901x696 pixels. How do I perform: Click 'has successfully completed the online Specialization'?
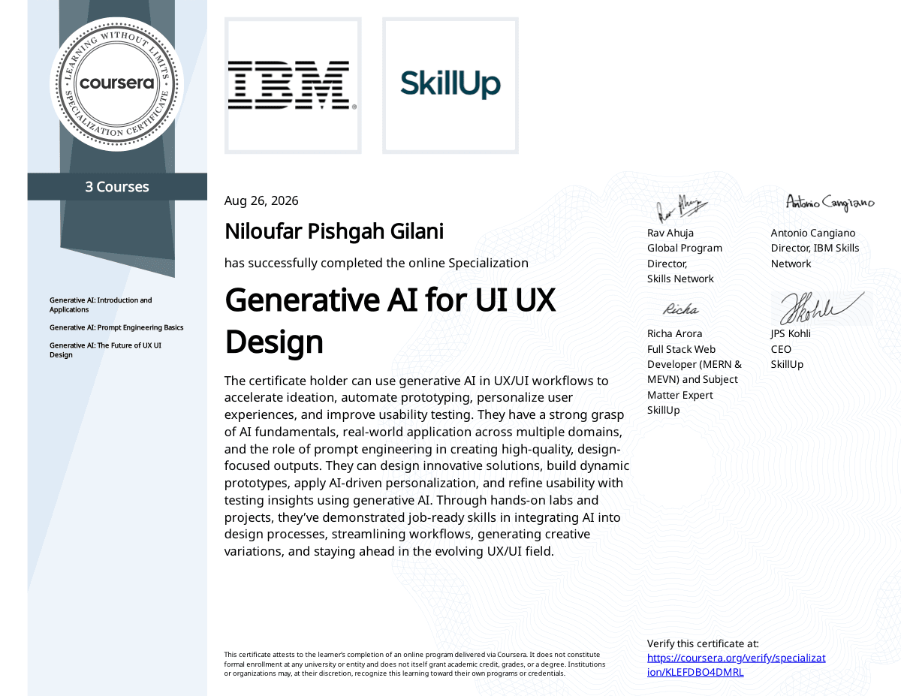pyautogui.click(x=376, y=263)
